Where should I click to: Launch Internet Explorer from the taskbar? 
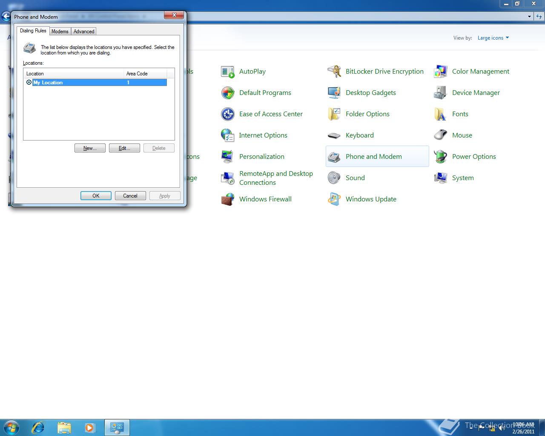tap(38, 427)
